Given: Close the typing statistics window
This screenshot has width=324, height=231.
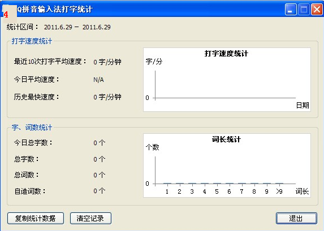Looking at the screenshot, I should [317, 10].
